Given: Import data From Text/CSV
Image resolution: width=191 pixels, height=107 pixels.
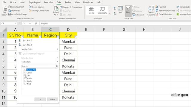Looking at the screenshot, I should (16, 7).
